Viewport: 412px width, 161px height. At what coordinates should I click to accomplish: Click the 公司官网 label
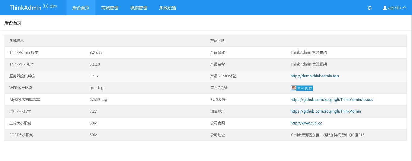tap(218, 123)
